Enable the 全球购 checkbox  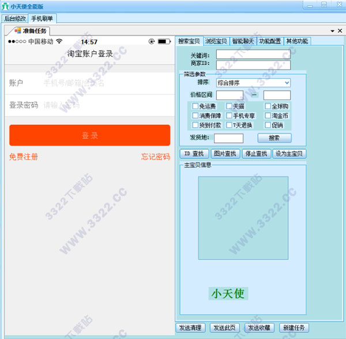tap(268, 106)
